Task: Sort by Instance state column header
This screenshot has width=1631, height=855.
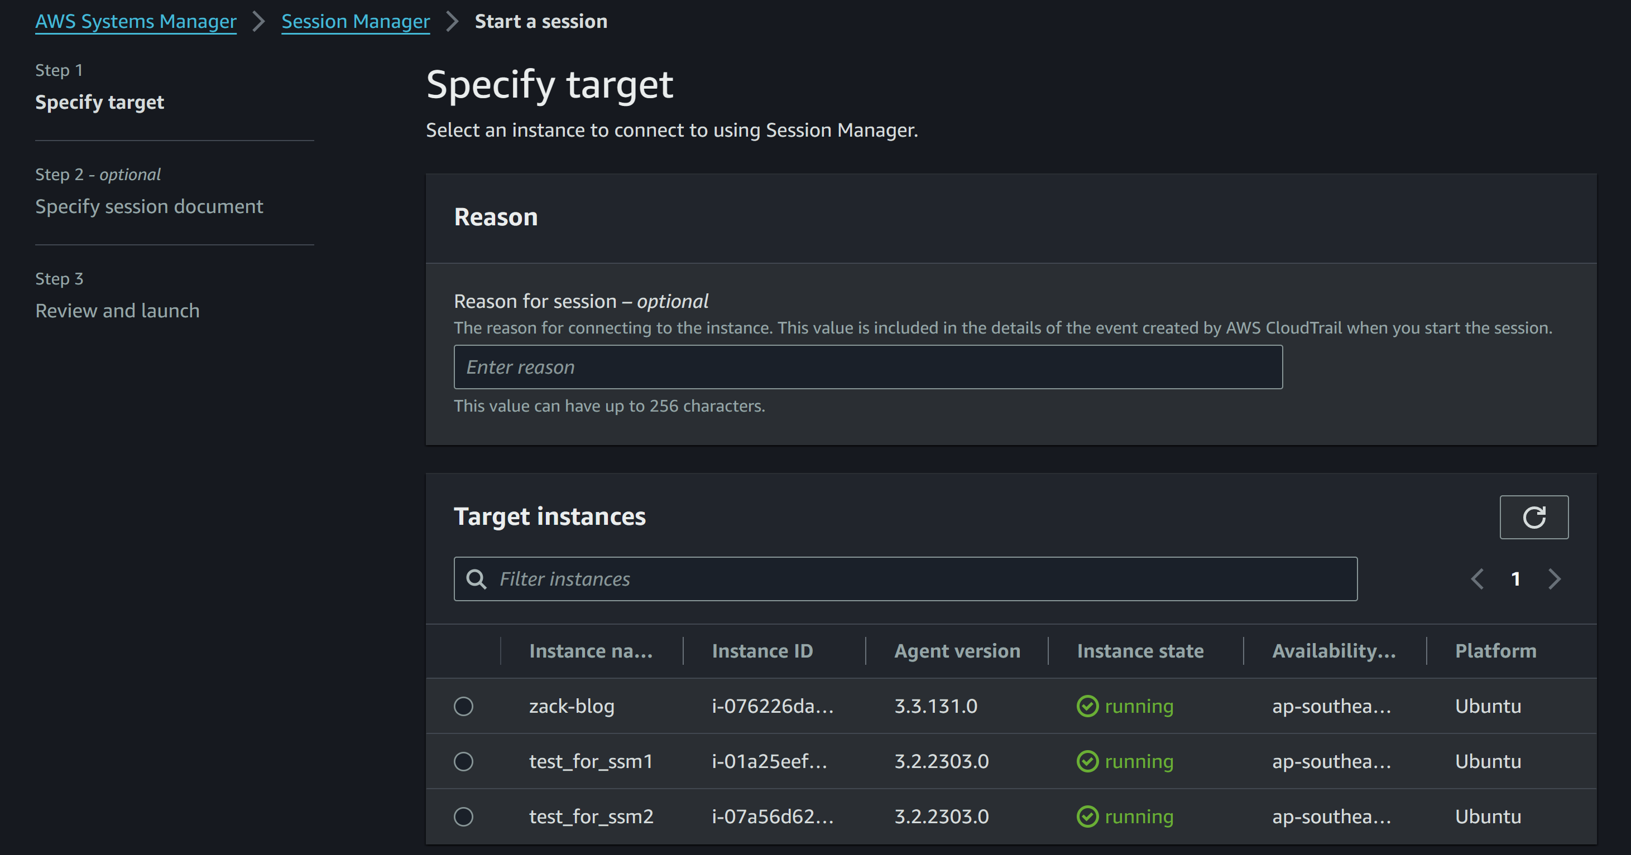Action: pos(1140,651)
